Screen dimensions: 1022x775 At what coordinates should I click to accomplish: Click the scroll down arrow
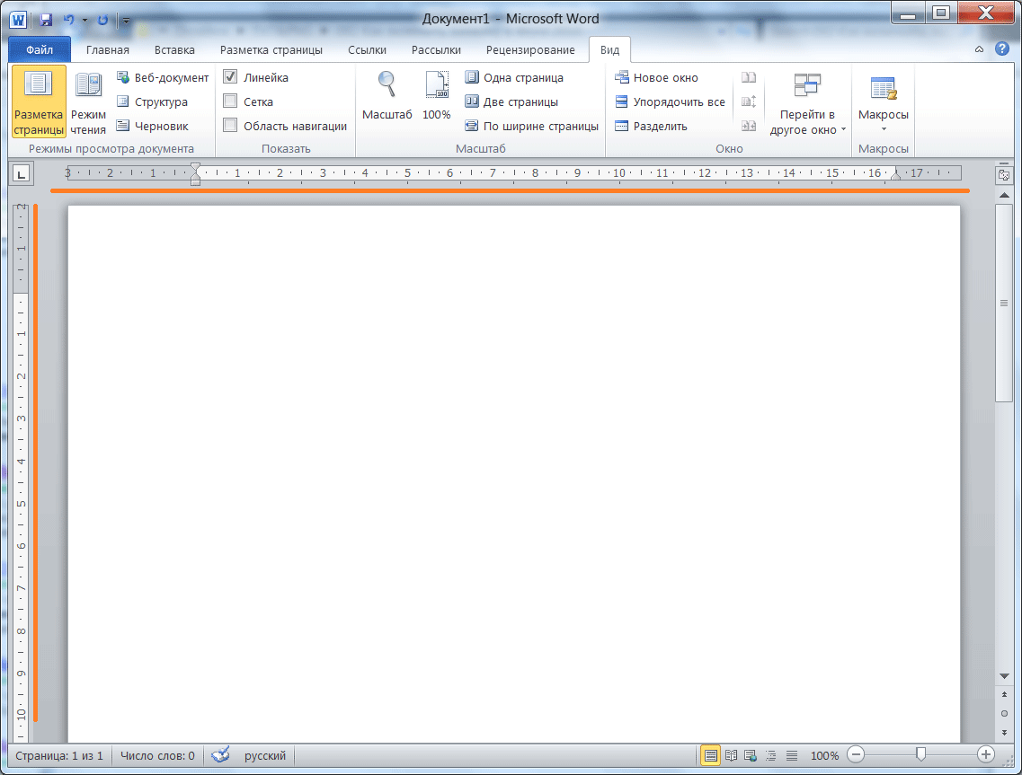click(x=1004, y=676)
